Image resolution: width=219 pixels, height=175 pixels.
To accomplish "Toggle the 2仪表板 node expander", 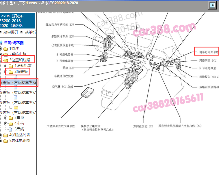I will (5, 72).
